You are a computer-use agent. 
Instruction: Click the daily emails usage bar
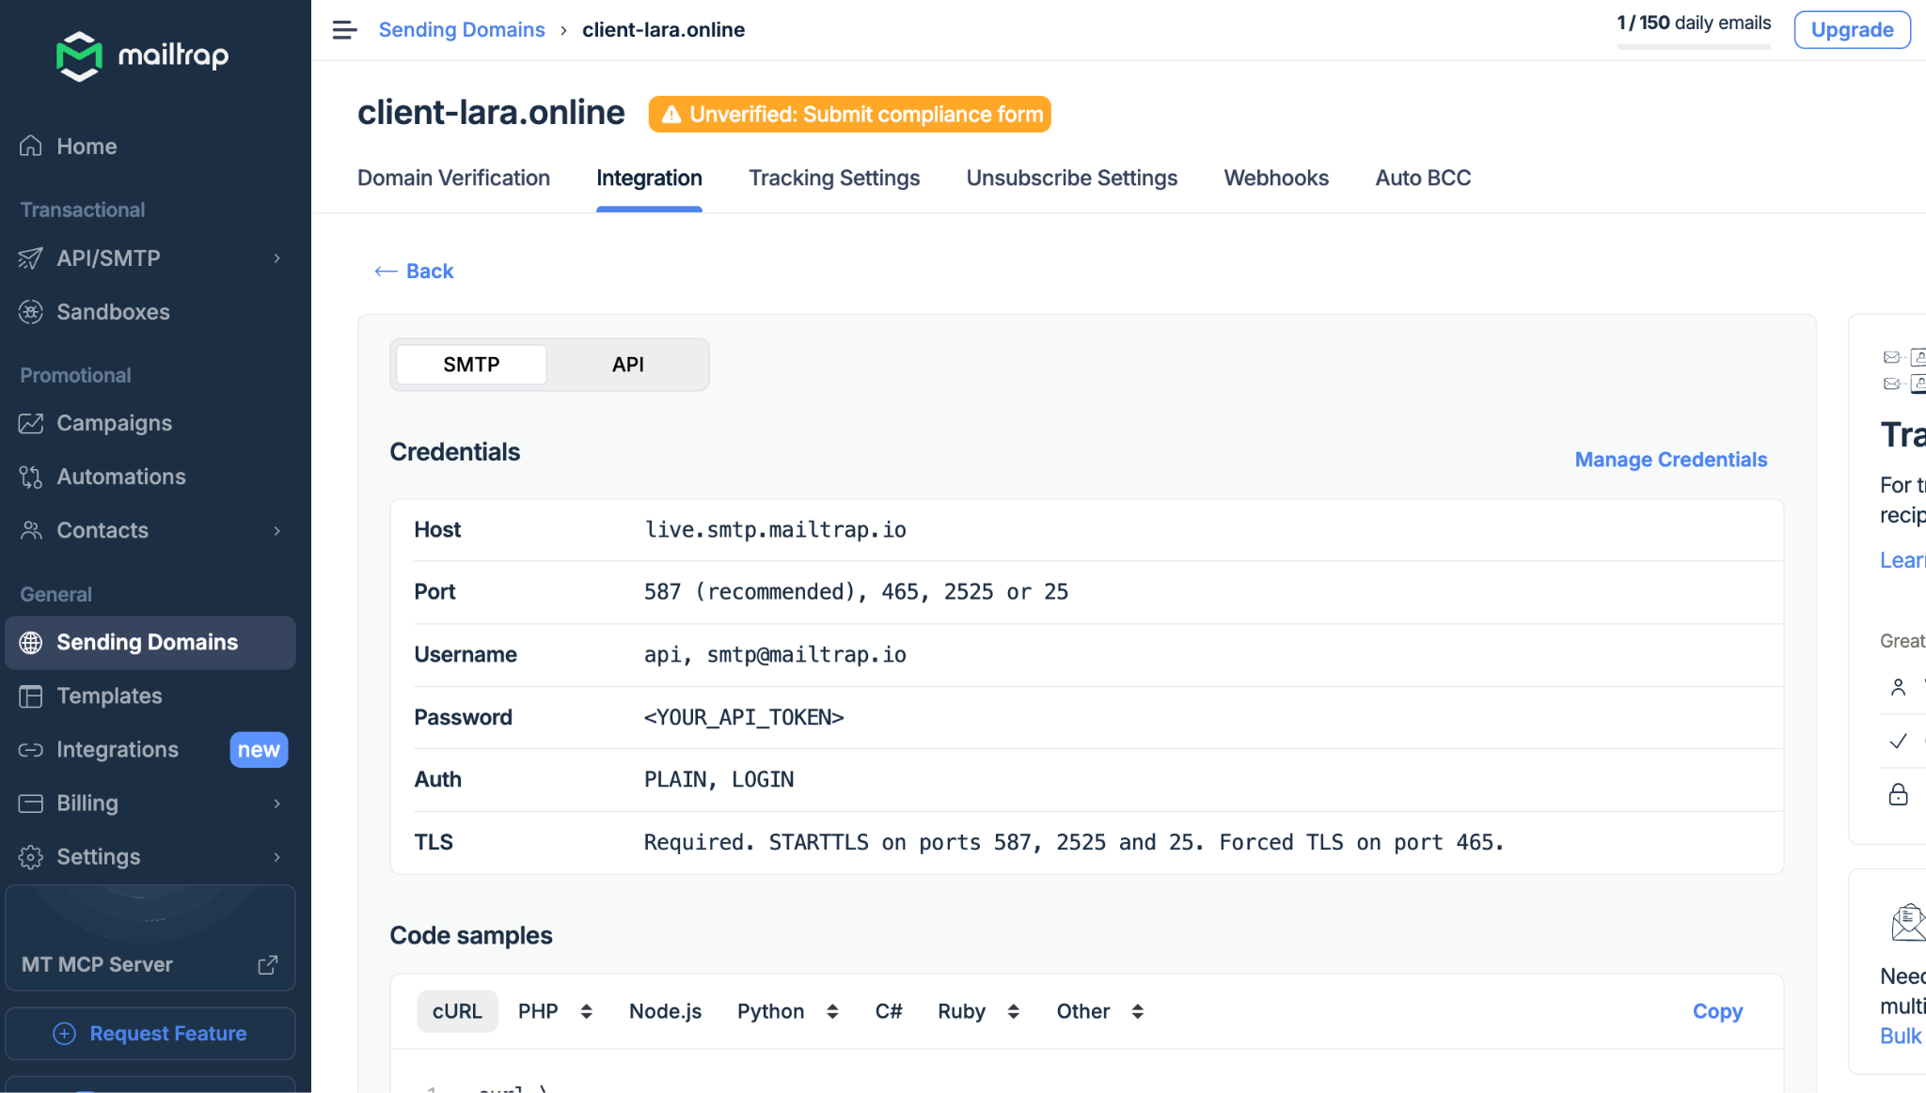1693,46
